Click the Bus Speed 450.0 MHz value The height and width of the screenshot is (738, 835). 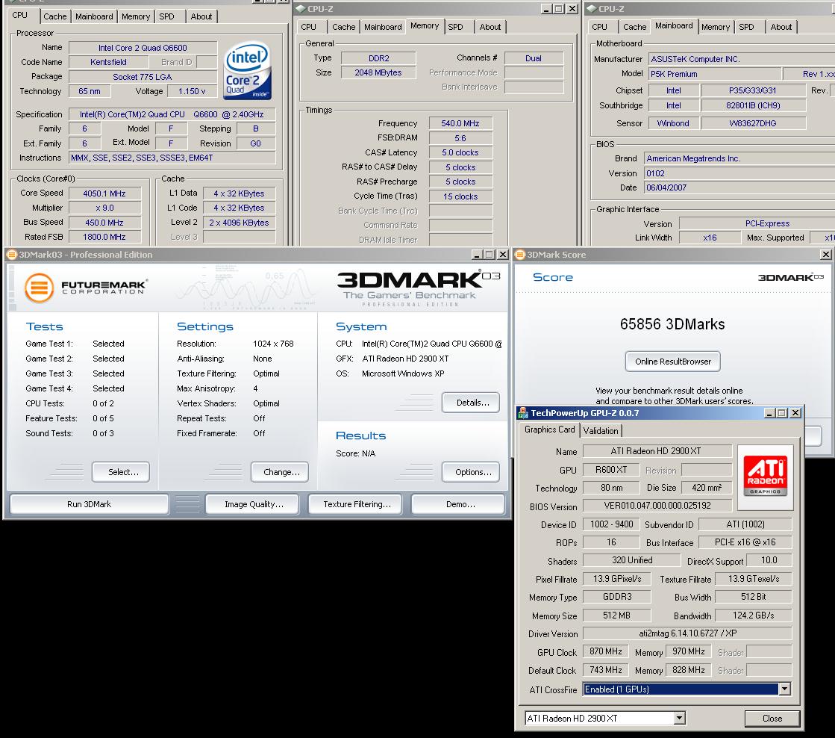[x=105, y=223]
